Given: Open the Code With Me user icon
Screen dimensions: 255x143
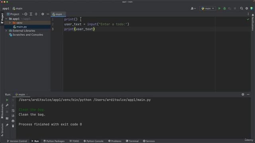Looking at the screenshot, I should point(193,8).
